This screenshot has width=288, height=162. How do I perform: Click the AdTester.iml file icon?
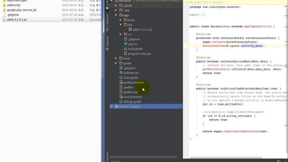[x=121, y=73]
